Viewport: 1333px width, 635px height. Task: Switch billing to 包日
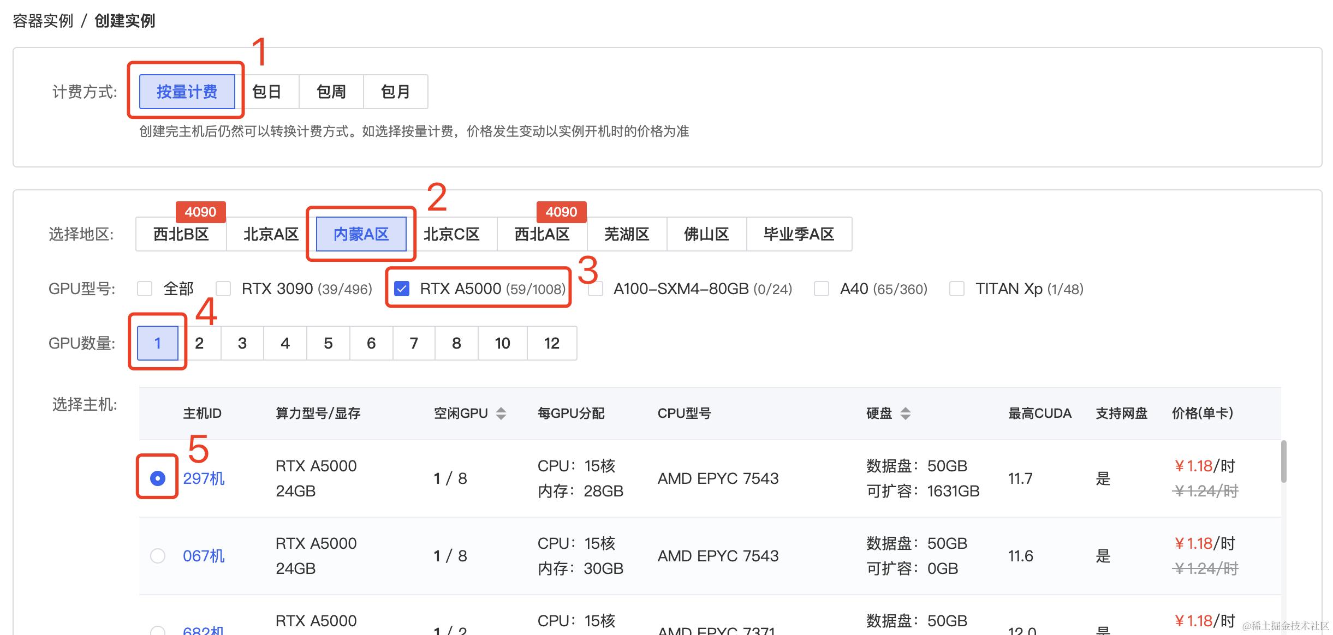pyautogui.click(x=267, y=92)
